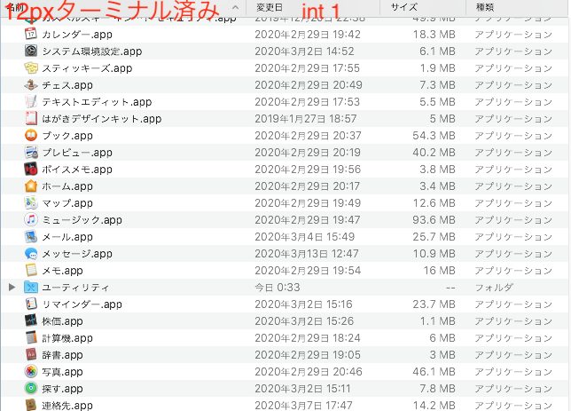Select the size value 93.6 MB

click(434, 220)
